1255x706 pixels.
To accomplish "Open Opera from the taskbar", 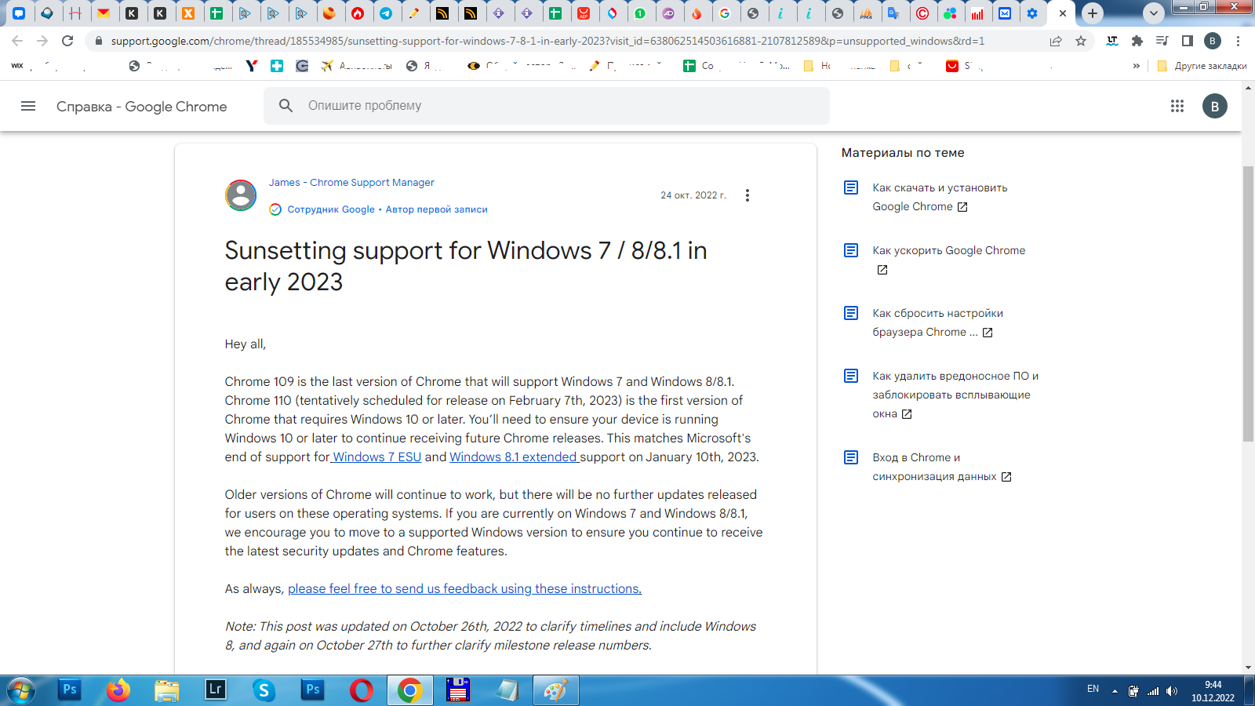I will 361,690.
